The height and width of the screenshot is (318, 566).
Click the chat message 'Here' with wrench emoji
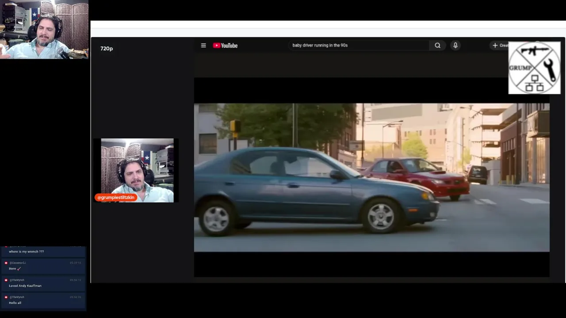15,269
